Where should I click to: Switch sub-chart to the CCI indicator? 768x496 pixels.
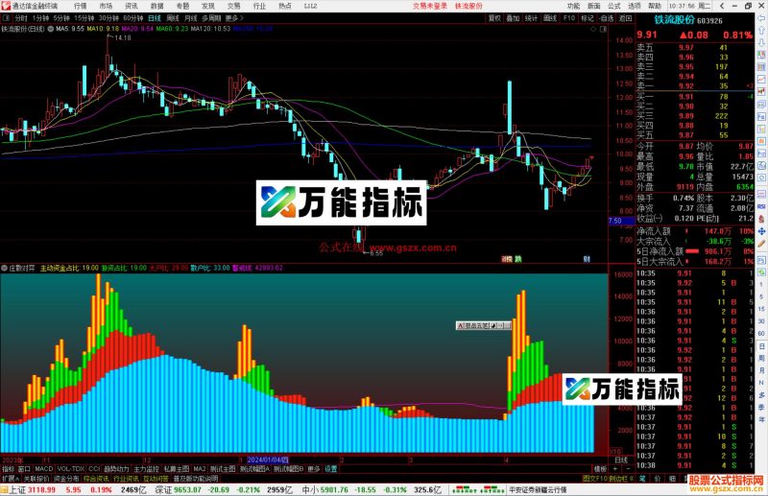click(94, 468)
